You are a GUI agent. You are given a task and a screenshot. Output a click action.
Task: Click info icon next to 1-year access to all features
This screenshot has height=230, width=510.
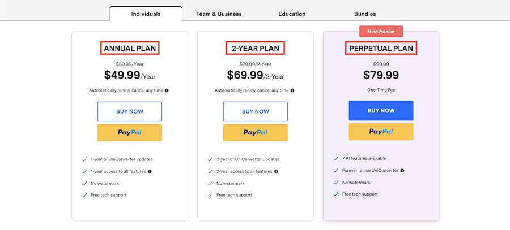[x=150, y=171]
